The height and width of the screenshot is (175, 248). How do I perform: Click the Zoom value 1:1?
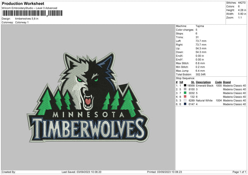pyautogui.click(x=240, y=17)
